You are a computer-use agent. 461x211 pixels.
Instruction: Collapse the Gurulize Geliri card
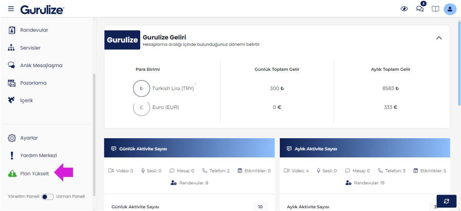(x=439, y=38)
